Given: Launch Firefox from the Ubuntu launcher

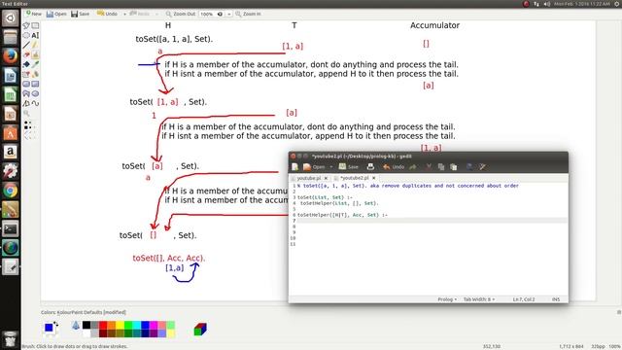Looking at the screenshot, I should 11,56.
